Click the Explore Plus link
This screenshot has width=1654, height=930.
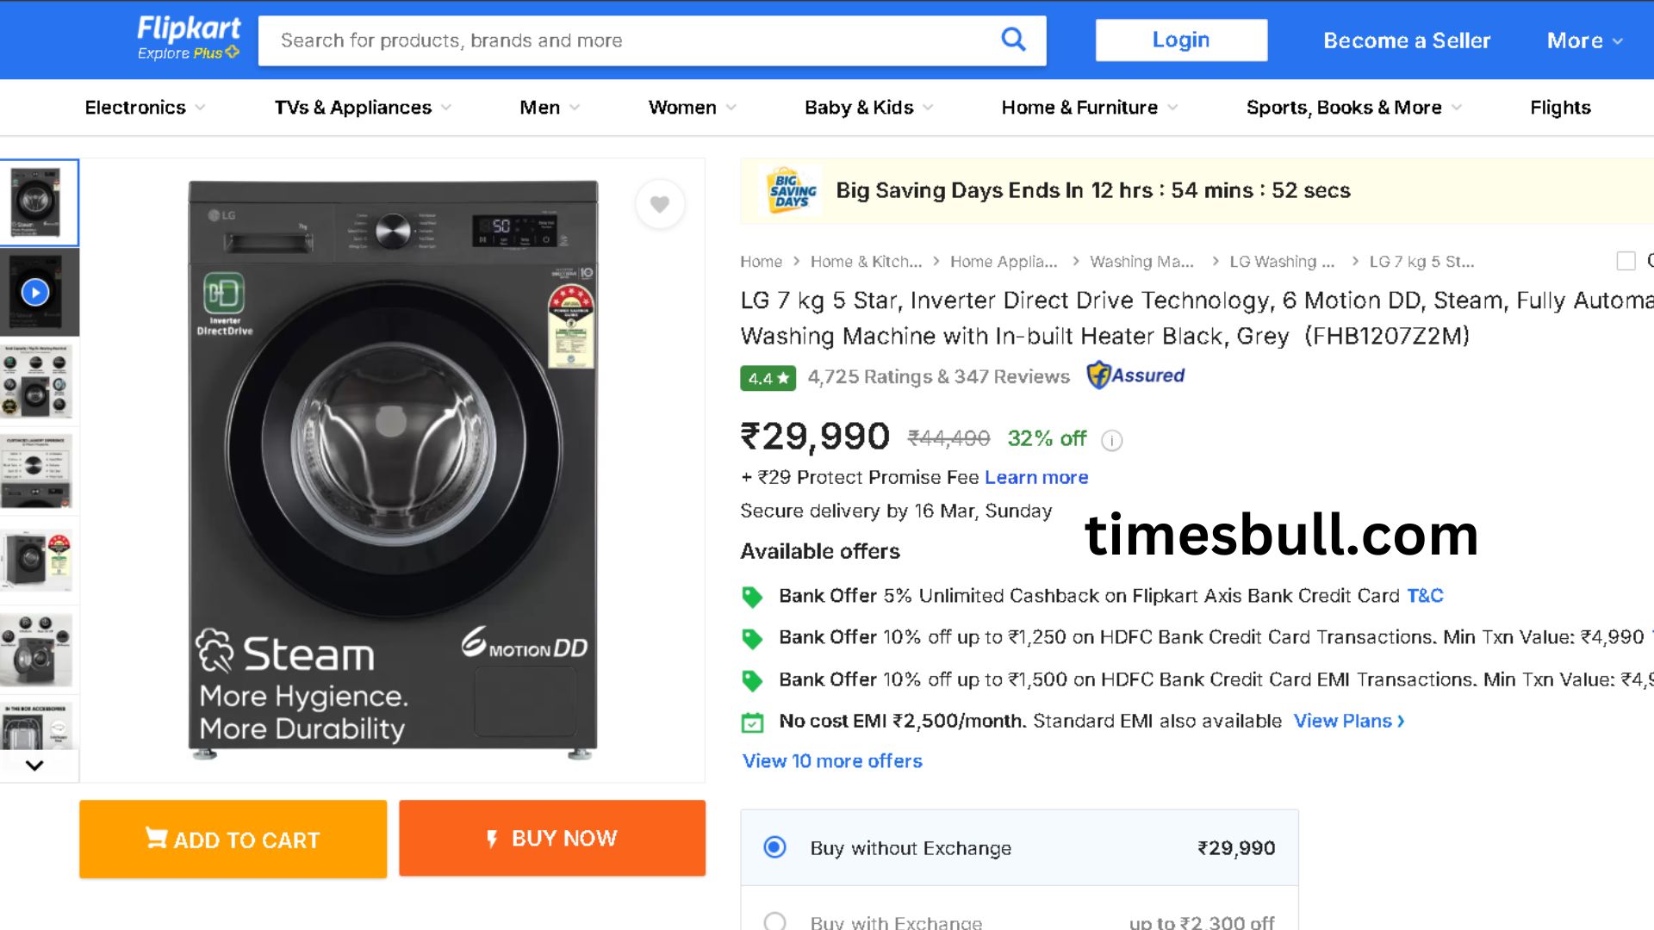click(189, 53)
